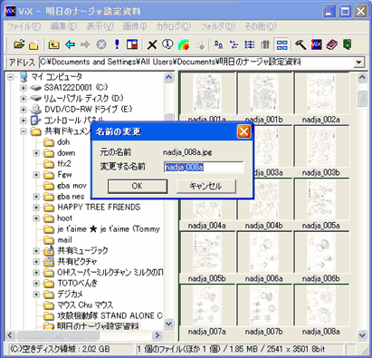Click the black X delete icon

click(x=152, y=44)
